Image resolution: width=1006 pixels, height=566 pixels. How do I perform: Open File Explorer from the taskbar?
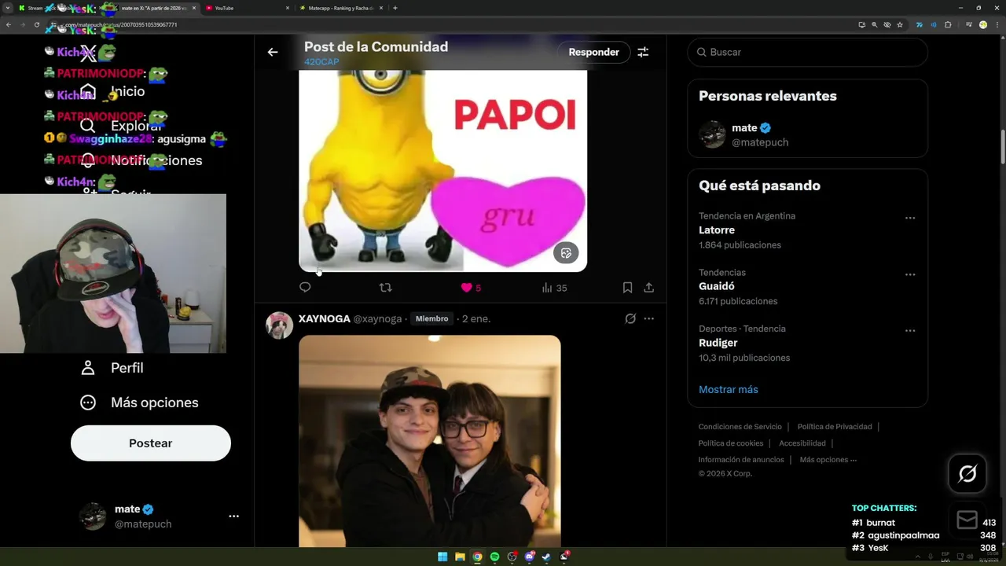(460, 557)
